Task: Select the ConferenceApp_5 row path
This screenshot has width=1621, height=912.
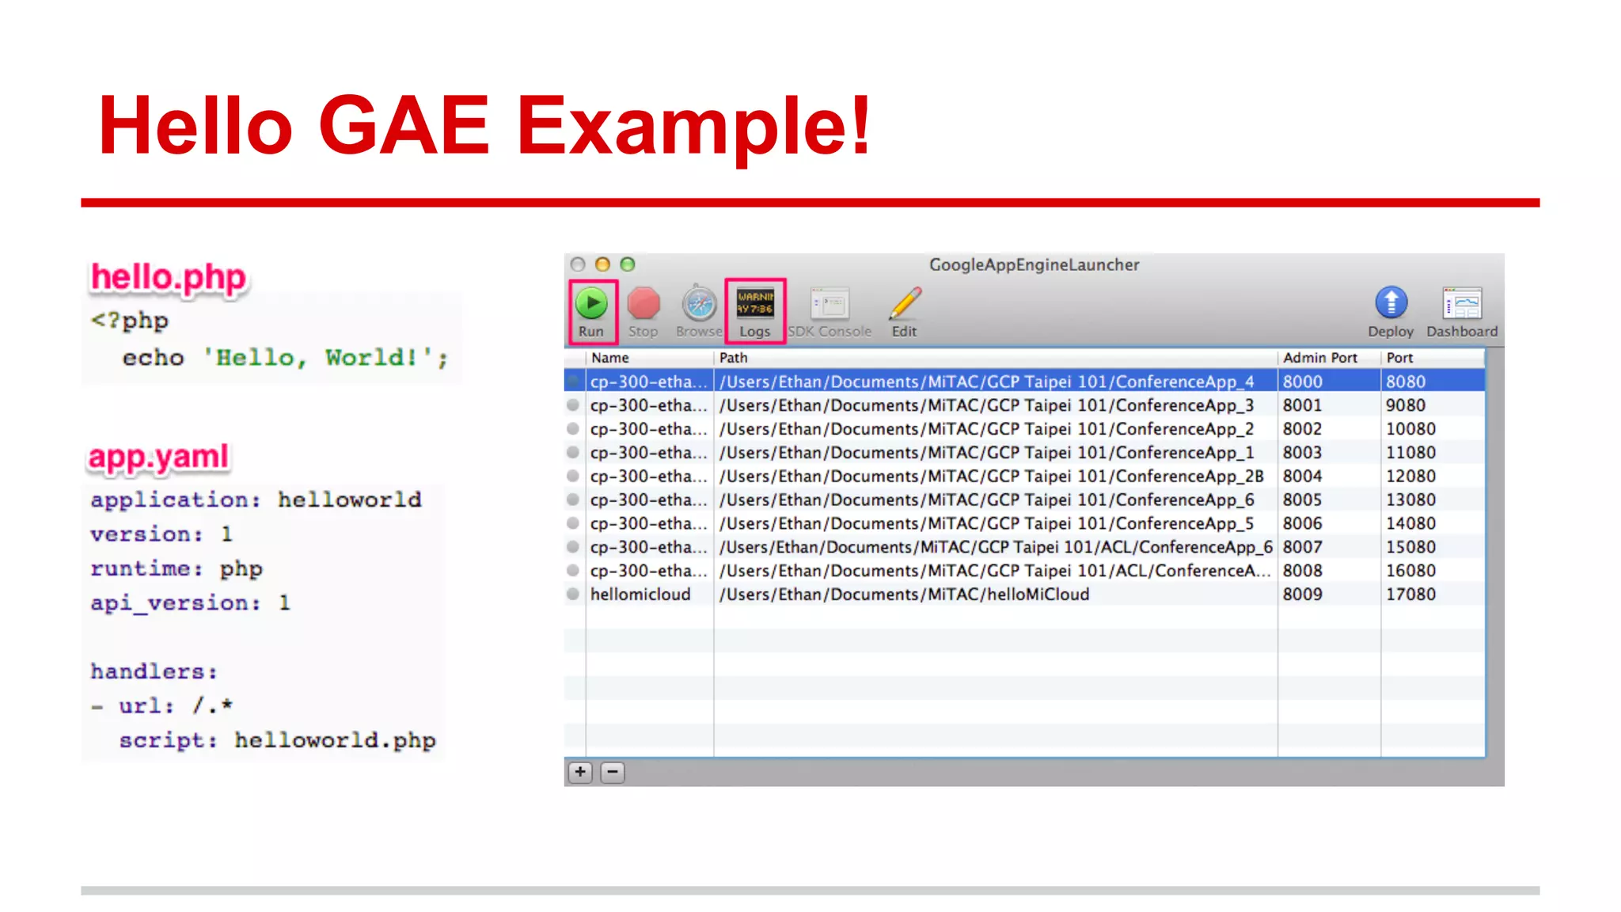Action: click(987, 523)
